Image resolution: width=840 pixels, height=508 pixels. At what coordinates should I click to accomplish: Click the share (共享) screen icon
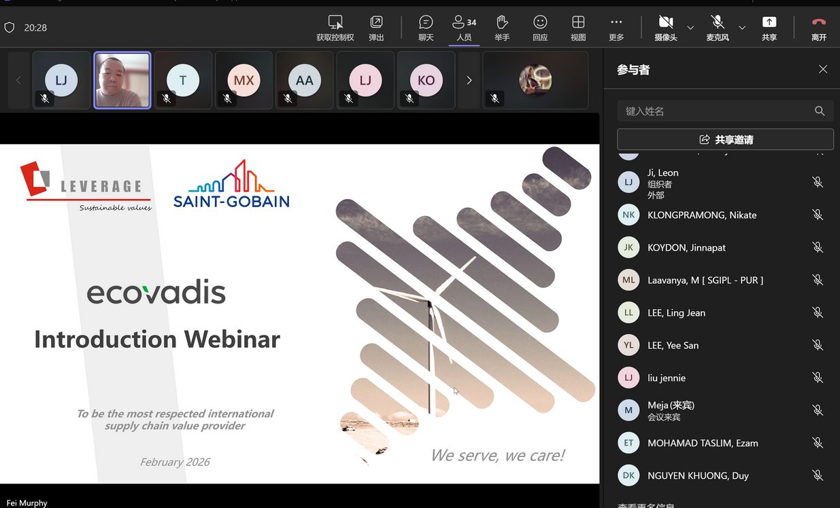coord(769,28)
